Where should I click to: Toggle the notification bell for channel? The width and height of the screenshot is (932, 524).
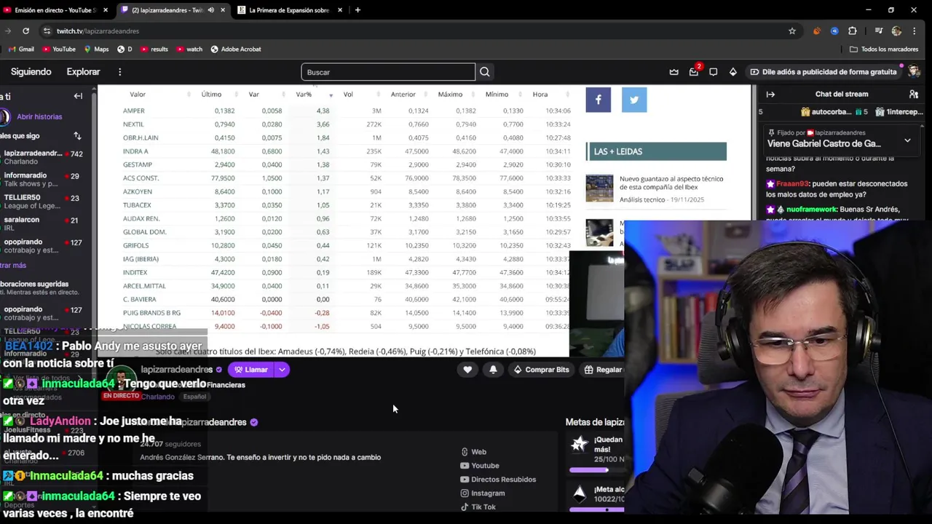493,370
